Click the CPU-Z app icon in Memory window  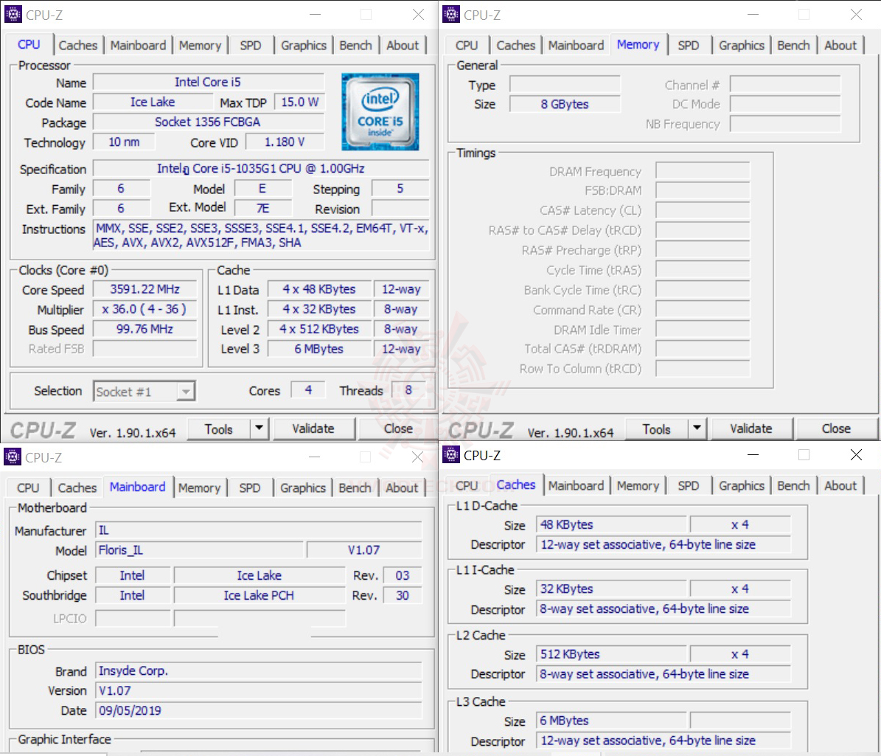[451, 14]
